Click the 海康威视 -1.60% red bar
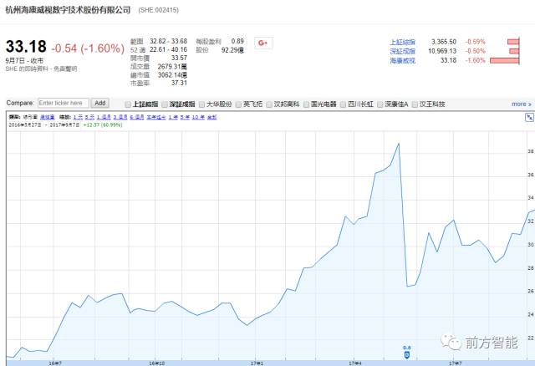Viewport: 535px width, 366px height. [505, 60]
